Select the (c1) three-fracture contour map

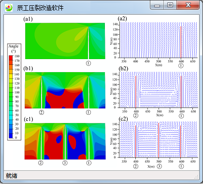[x=65, y=141]
